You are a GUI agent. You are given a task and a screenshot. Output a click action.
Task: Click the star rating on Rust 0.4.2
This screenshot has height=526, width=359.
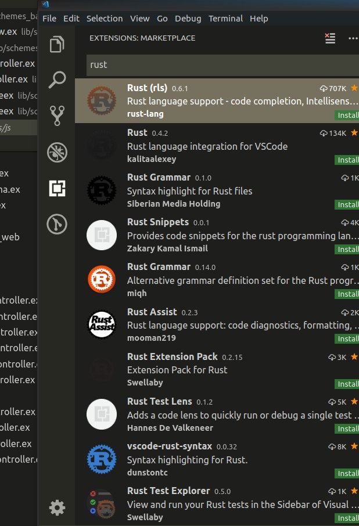coord(354,133)
